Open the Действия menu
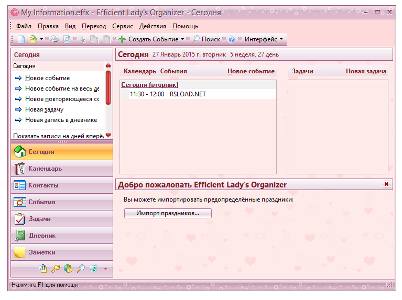402x300 pixels. pyautogui.click(x=153, y=26)
